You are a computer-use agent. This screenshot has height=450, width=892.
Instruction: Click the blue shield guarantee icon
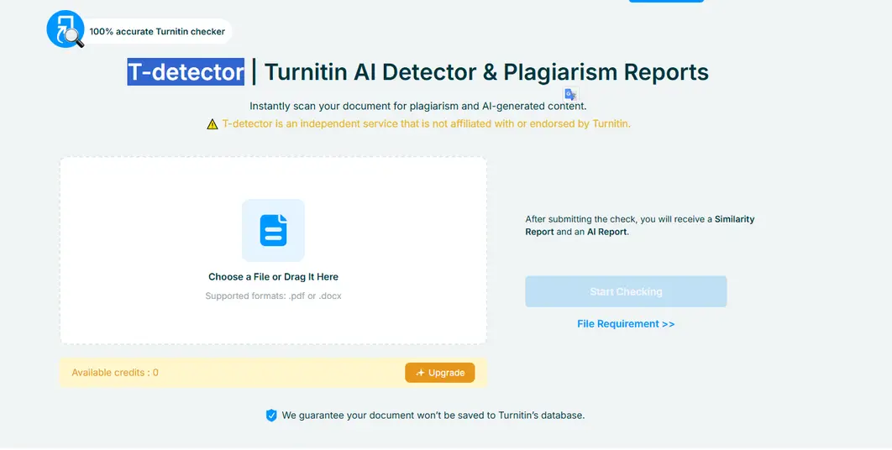[x=271, y=416]
